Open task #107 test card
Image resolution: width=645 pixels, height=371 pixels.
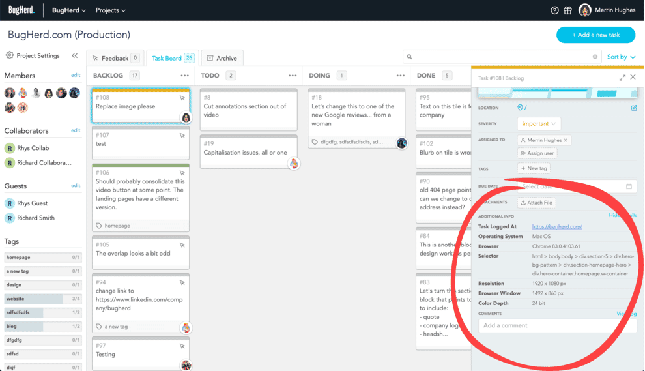click(141, 143)
